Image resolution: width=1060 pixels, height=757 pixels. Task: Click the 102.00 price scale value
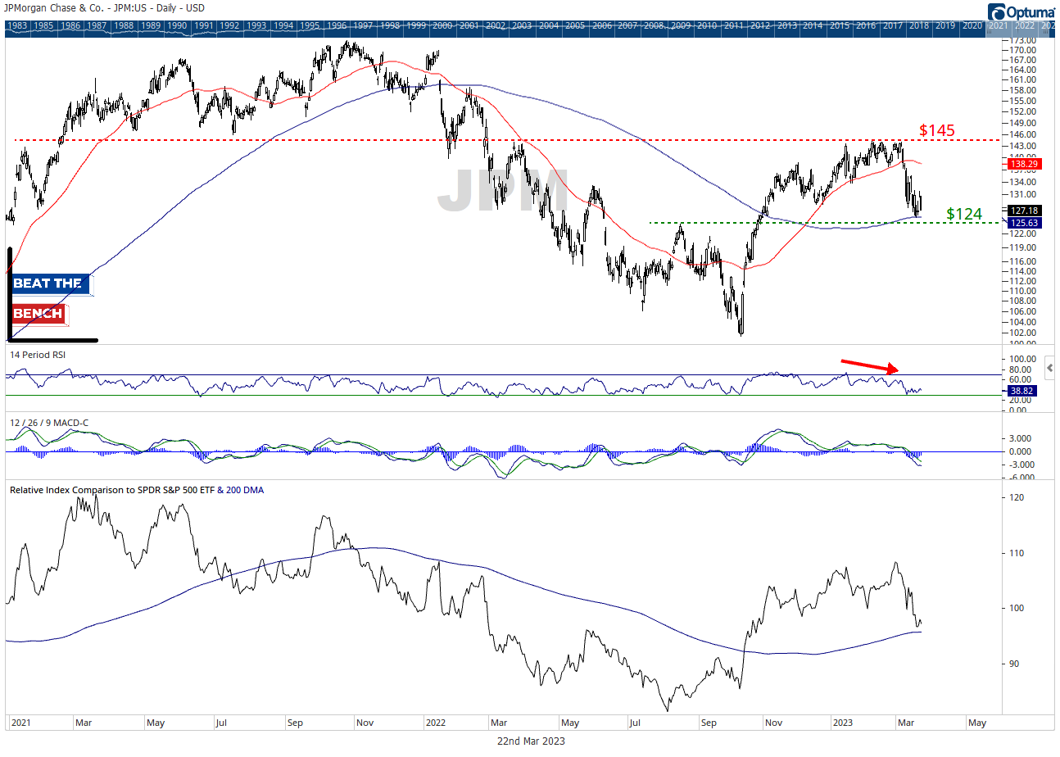click(x=1021, y=333)
